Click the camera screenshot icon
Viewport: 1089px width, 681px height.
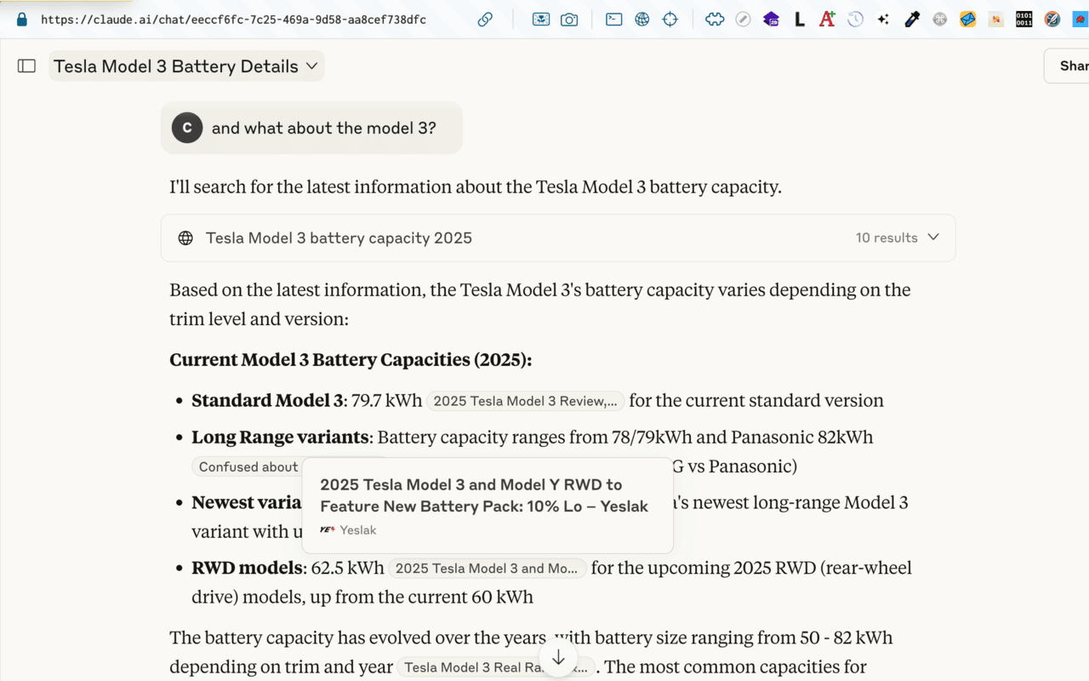pos(569,20)
